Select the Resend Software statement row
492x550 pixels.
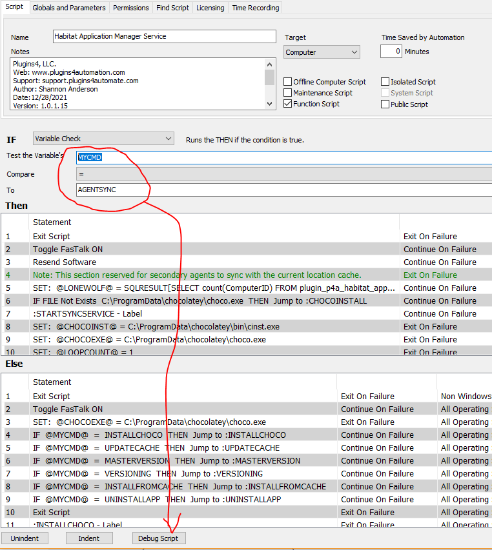65,262
